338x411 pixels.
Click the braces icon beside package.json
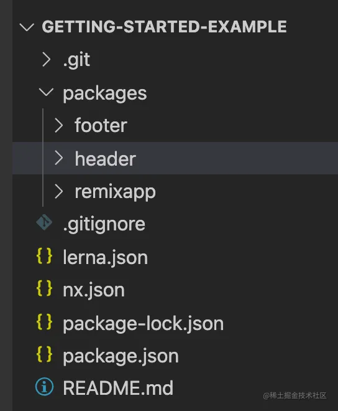(44, 354)
